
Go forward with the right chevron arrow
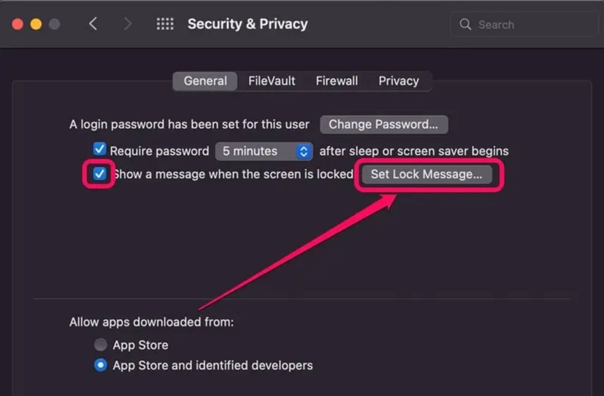click(127, 24)
